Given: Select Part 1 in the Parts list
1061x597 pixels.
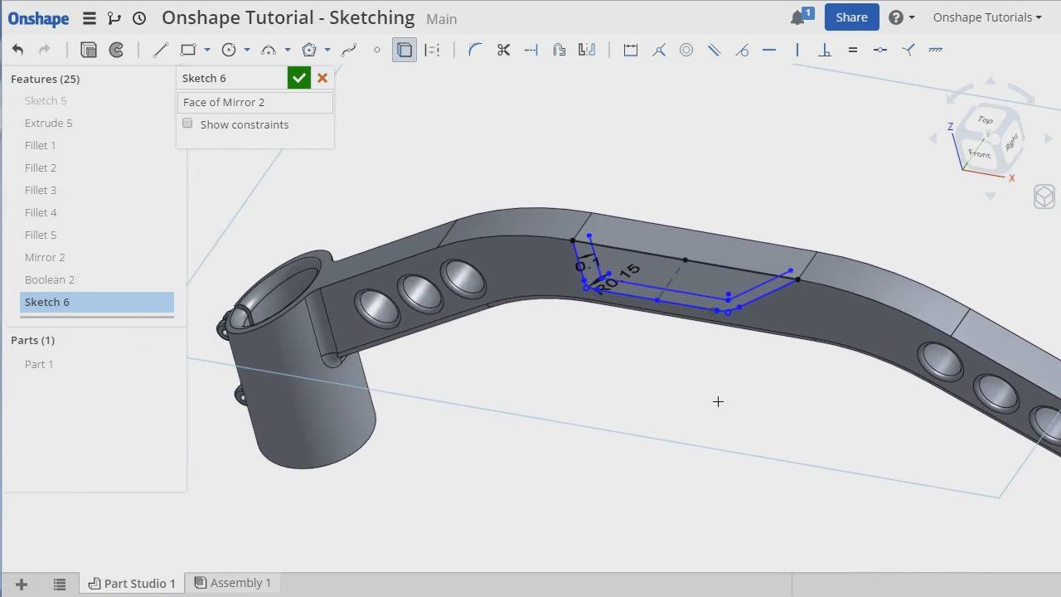Looking at the screenshot, I should click(x=39, y=364).
